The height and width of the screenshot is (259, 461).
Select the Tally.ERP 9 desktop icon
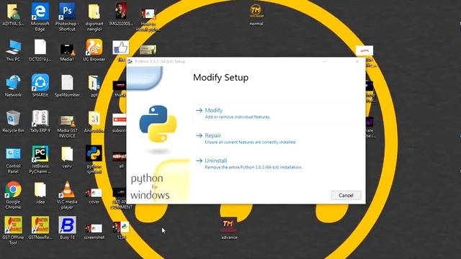pos(40,122)
